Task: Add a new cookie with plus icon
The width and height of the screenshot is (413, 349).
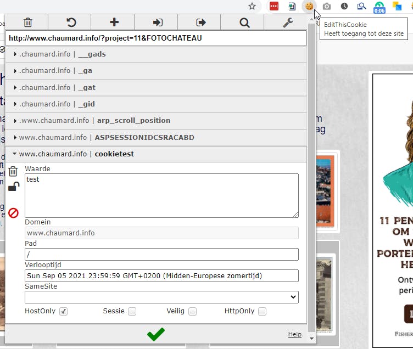Action: (114, 22)
